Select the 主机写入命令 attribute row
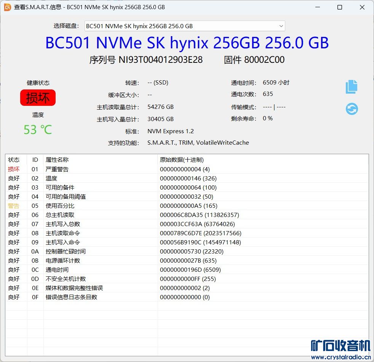Screen dimensions: 374x362 point(187,242)
